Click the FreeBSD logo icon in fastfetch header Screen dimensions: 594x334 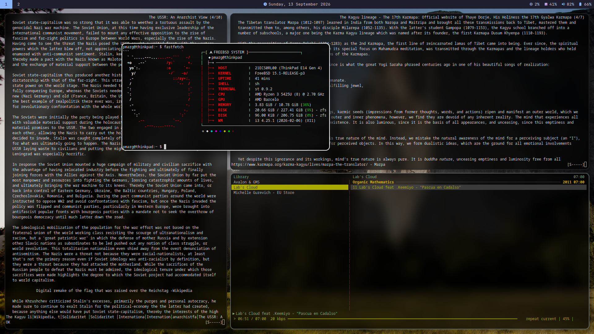(211, 52)
